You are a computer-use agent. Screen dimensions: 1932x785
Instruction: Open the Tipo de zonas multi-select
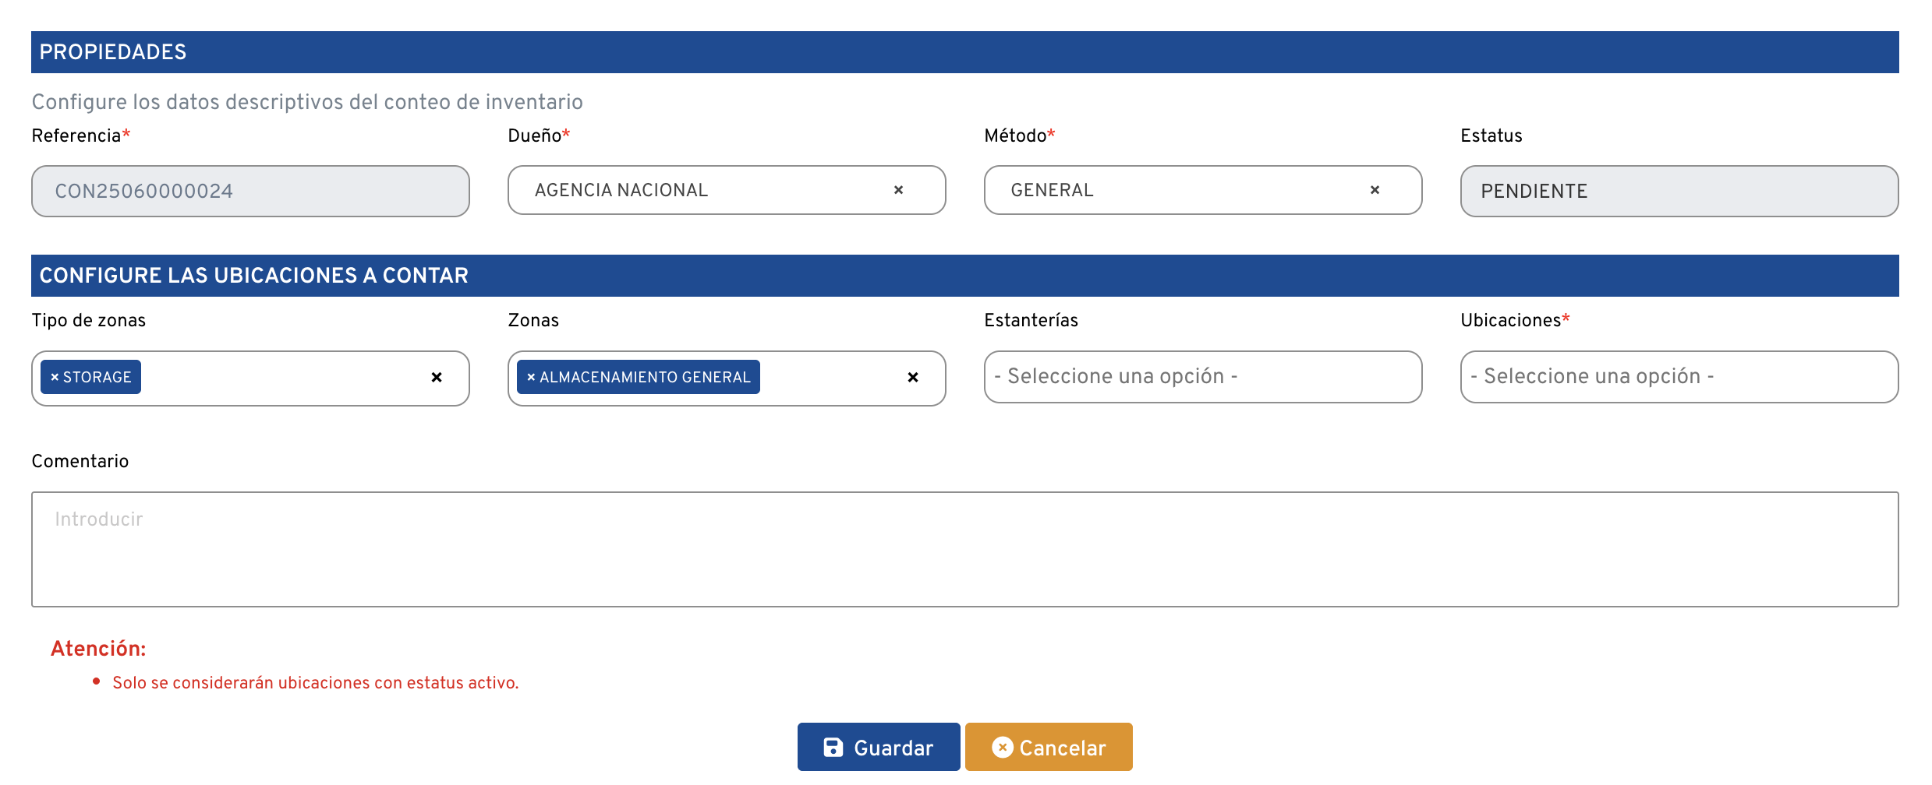[x=281, y=378]
